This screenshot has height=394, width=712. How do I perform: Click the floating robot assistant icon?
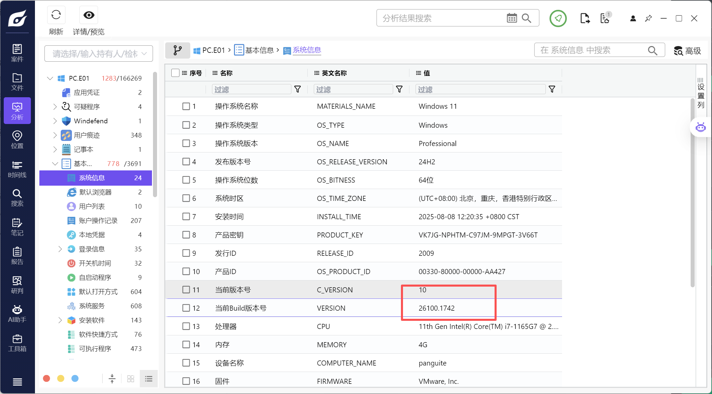pos(700,127)
